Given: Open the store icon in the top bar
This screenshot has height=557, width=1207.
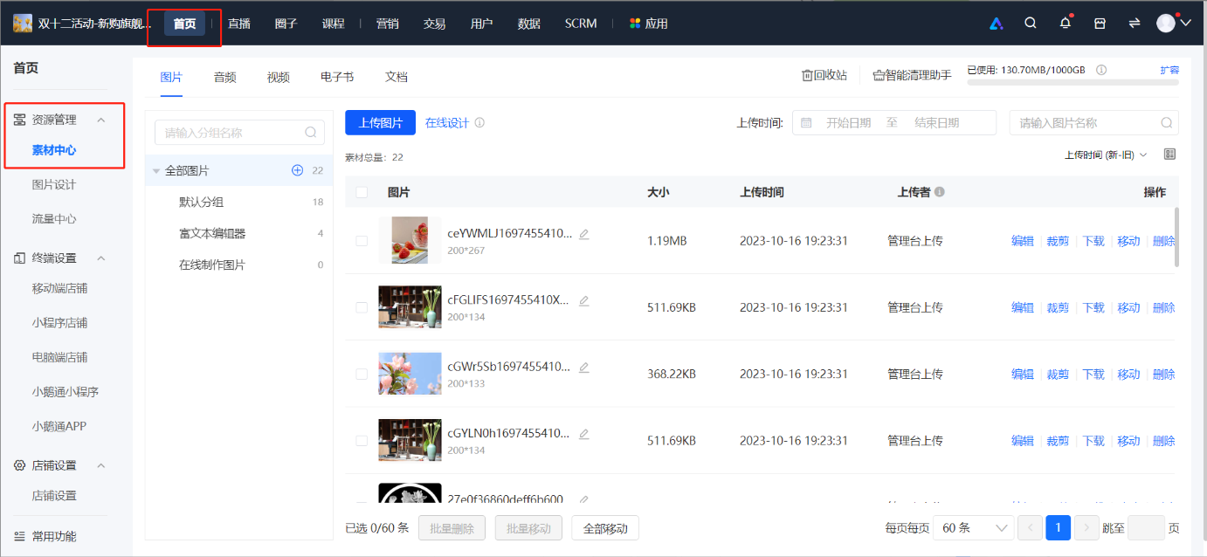Looking at the screenshot, I should [x=1099, y=23].
